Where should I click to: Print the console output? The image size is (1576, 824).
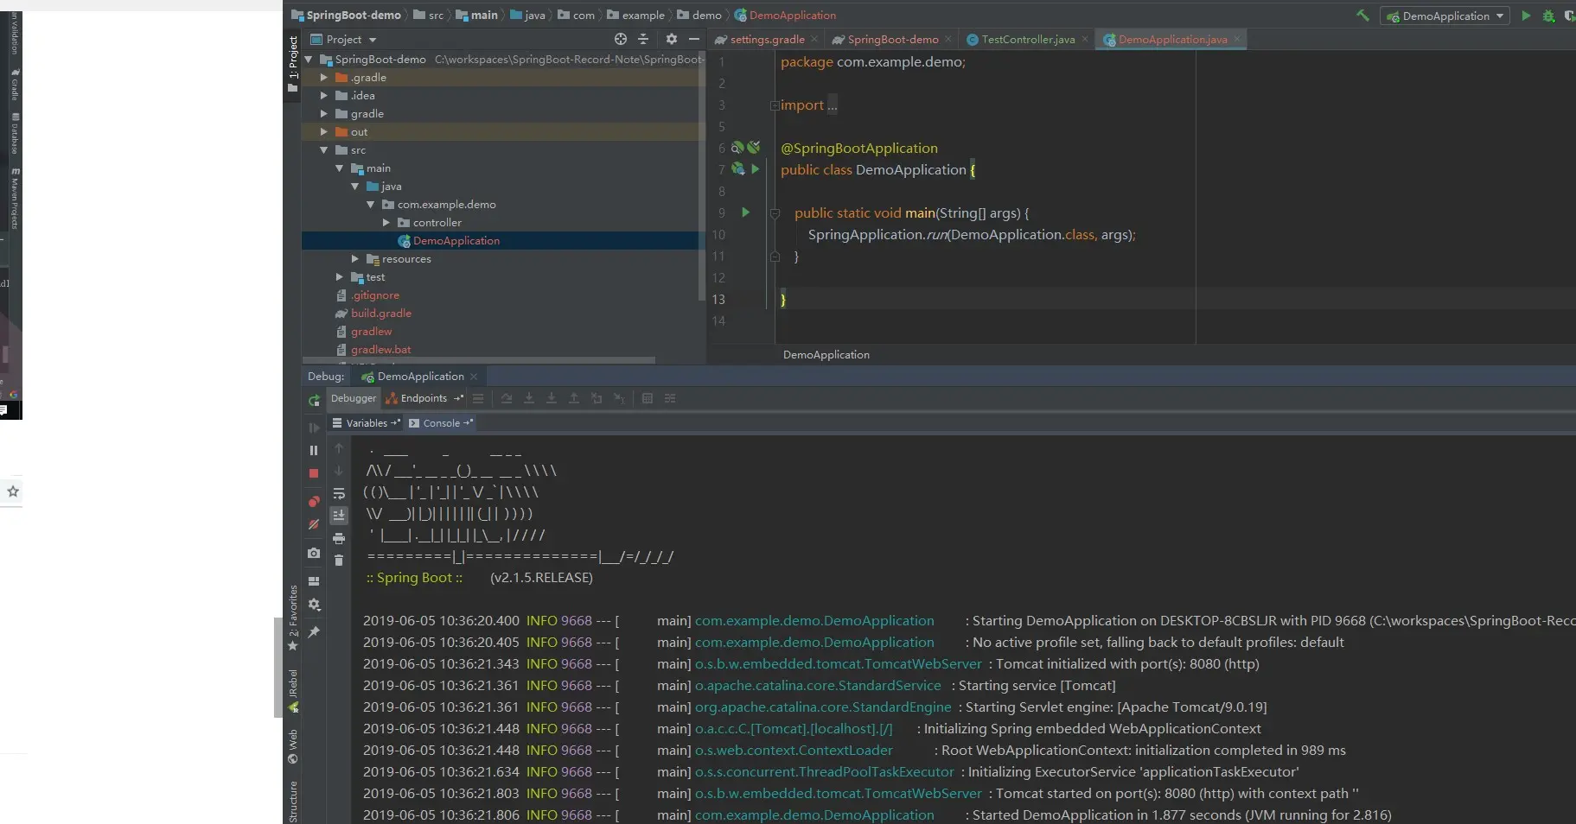click(339, 538)
